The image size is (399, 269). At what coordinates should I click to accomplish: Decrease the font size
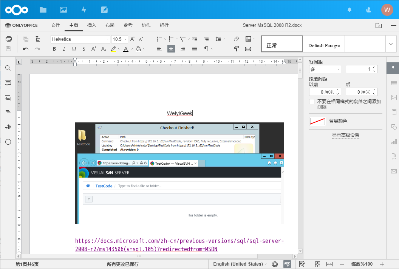coord(141,39)
